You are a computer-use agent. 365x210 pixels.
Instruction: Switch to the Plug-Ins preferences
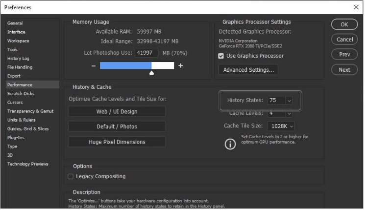(x=16, y=138)
